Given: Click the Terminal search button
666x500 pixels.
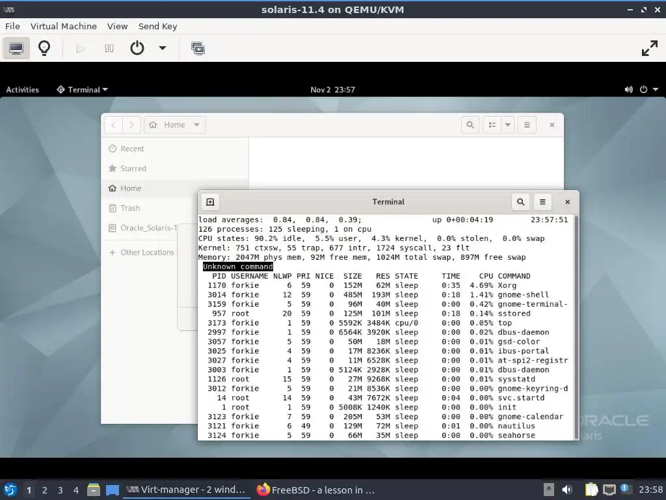Looking at the screenshot, I should click(x=521, y=202).
